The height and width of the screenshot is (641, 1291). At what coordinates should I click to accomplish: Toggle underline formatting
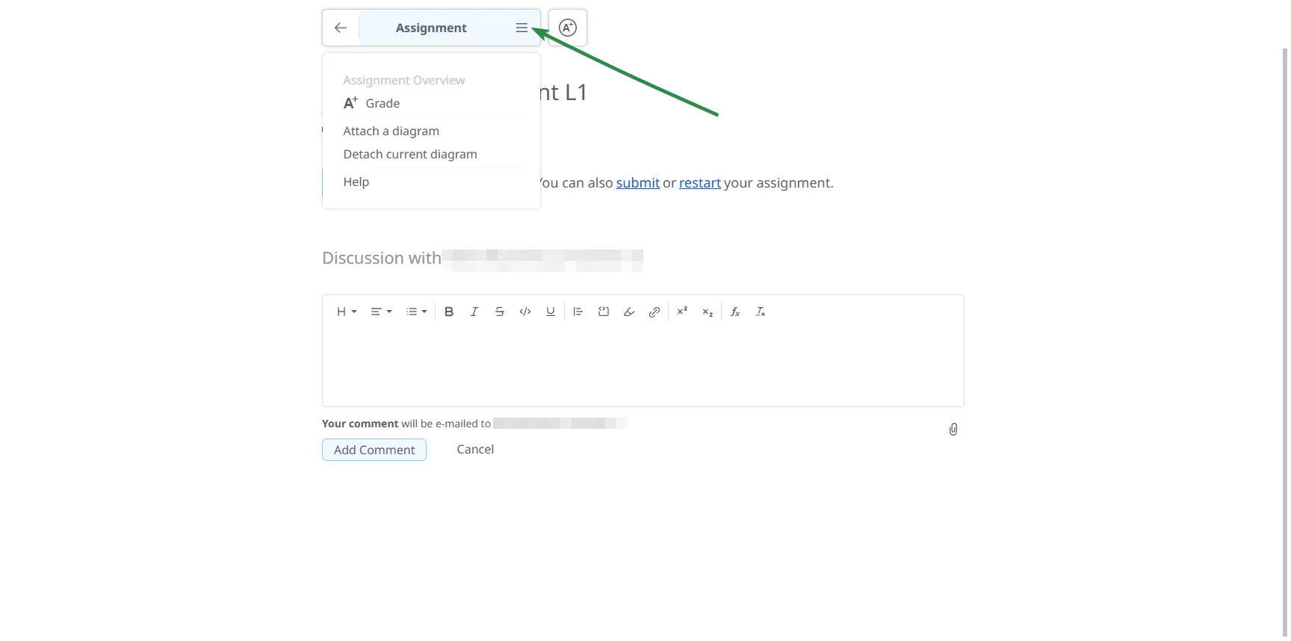551,312
